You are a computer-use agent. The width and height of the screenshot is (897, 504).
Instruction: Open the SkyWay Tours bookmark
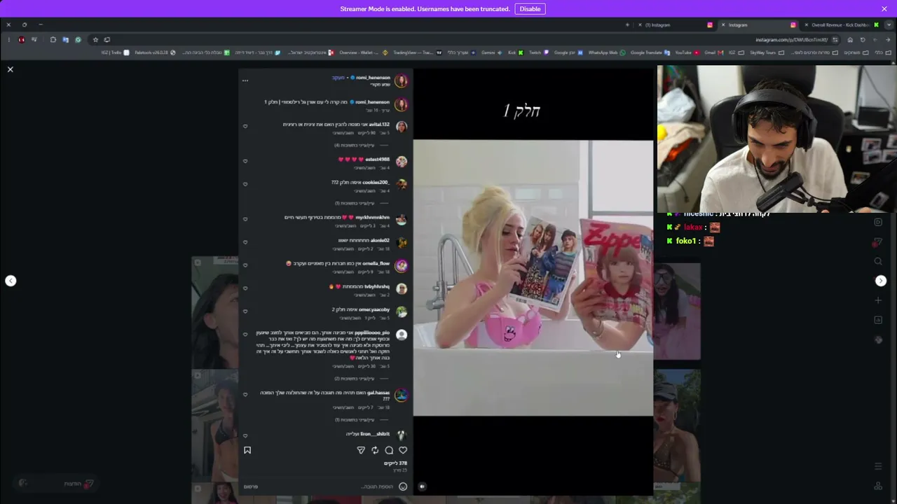[x=766, y=52]
